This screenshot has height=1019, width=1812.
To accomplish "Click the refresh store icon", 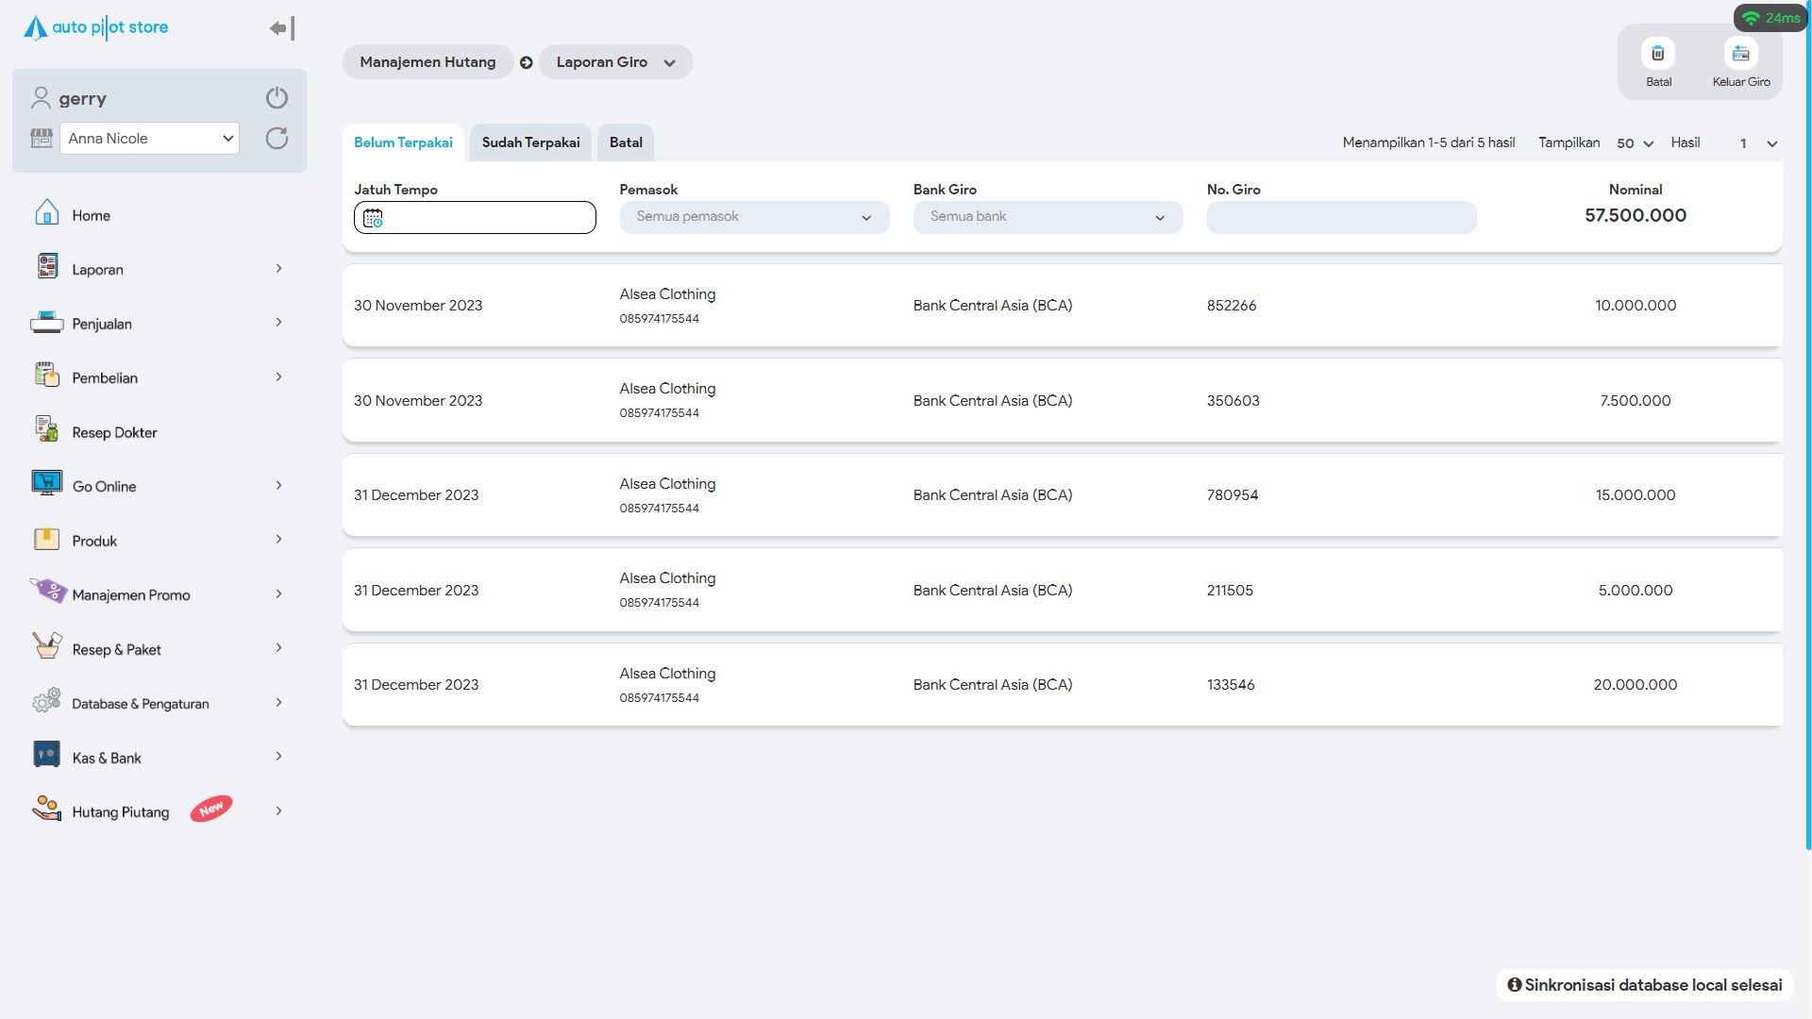I will point(277,139).
